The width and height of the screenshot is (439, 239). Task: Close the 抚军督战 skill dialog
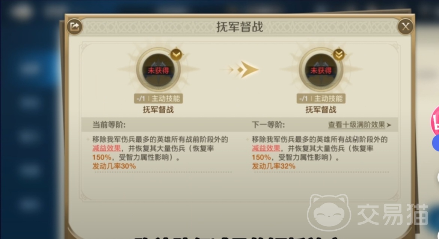click(x=406, y=27)
